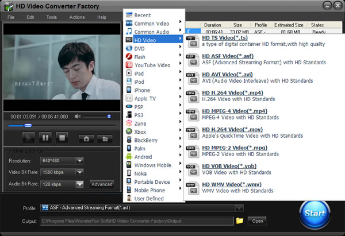Image resolution: width=345 pixels, height=236 pixels.
Task: Expand the Resolution dropdown
Action: [x=79, y=161]
